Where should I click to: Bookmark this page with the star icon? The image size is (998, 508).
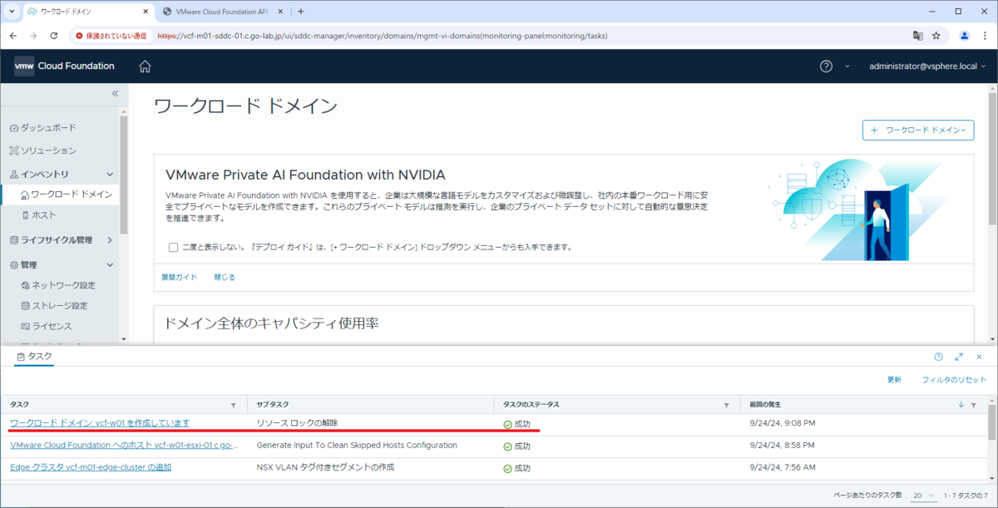[936, 36]
